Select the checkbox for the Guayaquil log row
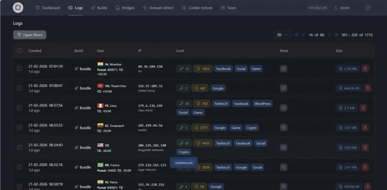 coord(20,128)
